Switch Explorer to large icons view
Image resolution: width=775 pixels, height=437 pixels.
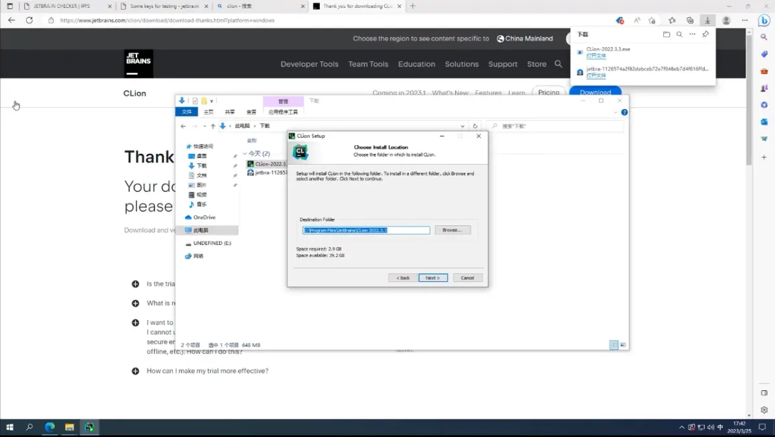click(x=623, y=345)
